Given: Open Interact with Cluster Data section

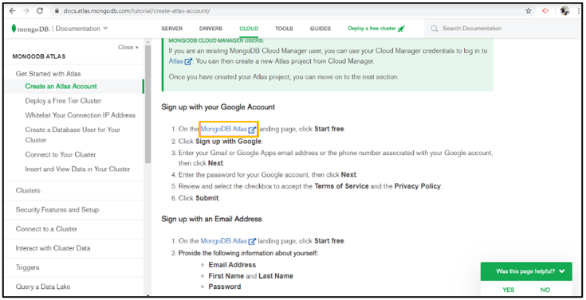Looking at the screenshot, I should pos(53,248).
